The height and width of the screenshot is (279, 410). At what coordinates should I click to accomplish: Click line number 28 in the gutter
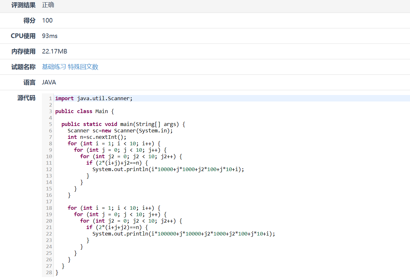pos(49,273)
